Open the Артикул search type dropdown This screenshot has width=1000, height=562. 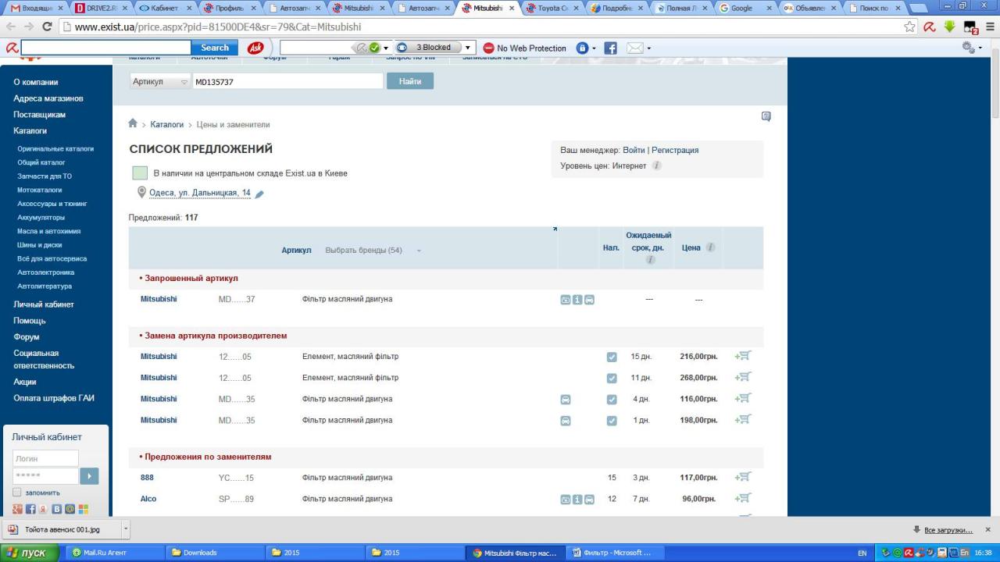click(160, 81)
